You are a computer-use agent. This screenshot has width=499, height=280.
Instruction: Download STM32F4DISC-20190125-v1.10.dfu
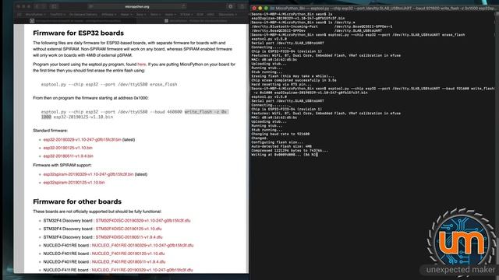tap(129, 229)
